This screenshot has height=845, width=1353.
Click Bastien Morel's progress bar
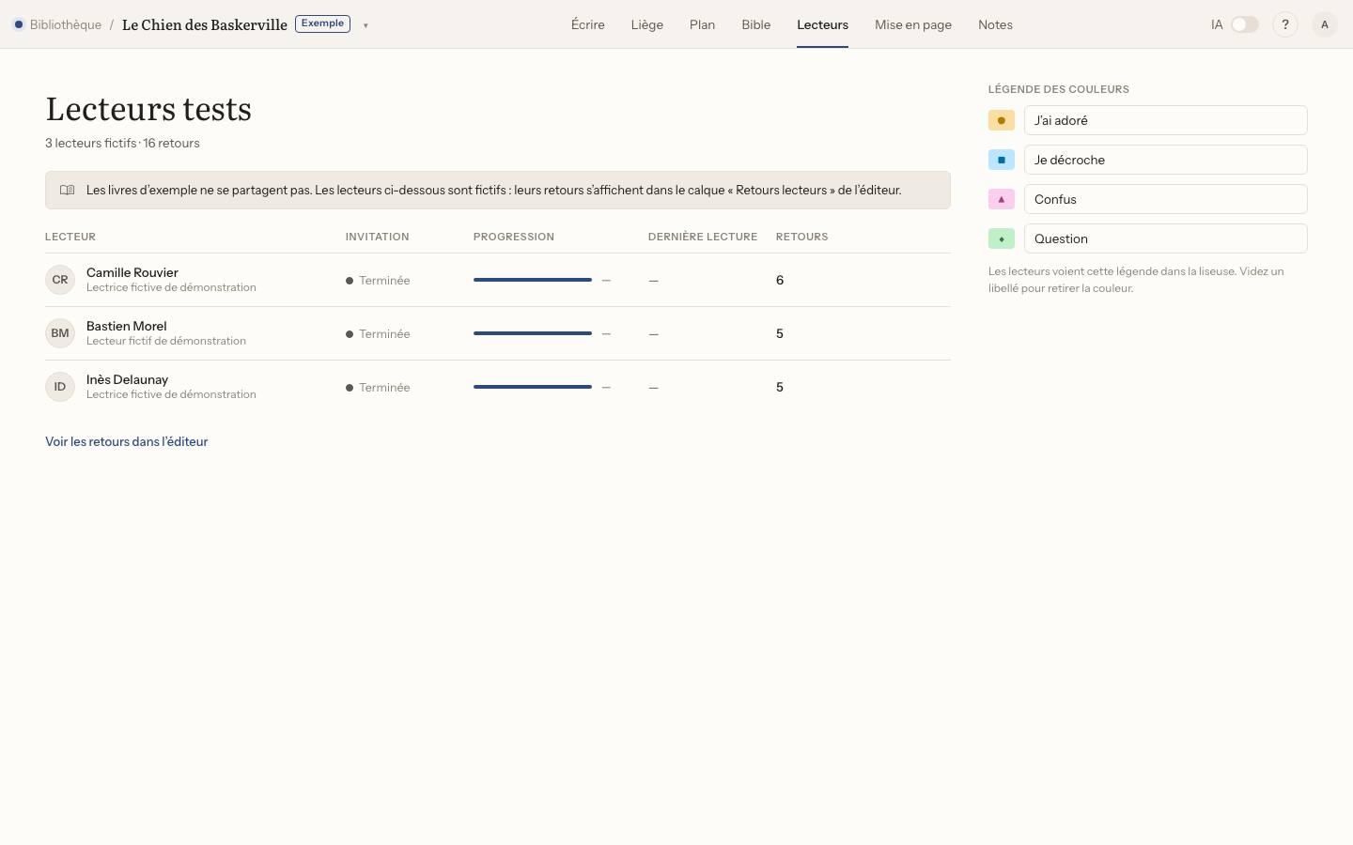(533, 333)
